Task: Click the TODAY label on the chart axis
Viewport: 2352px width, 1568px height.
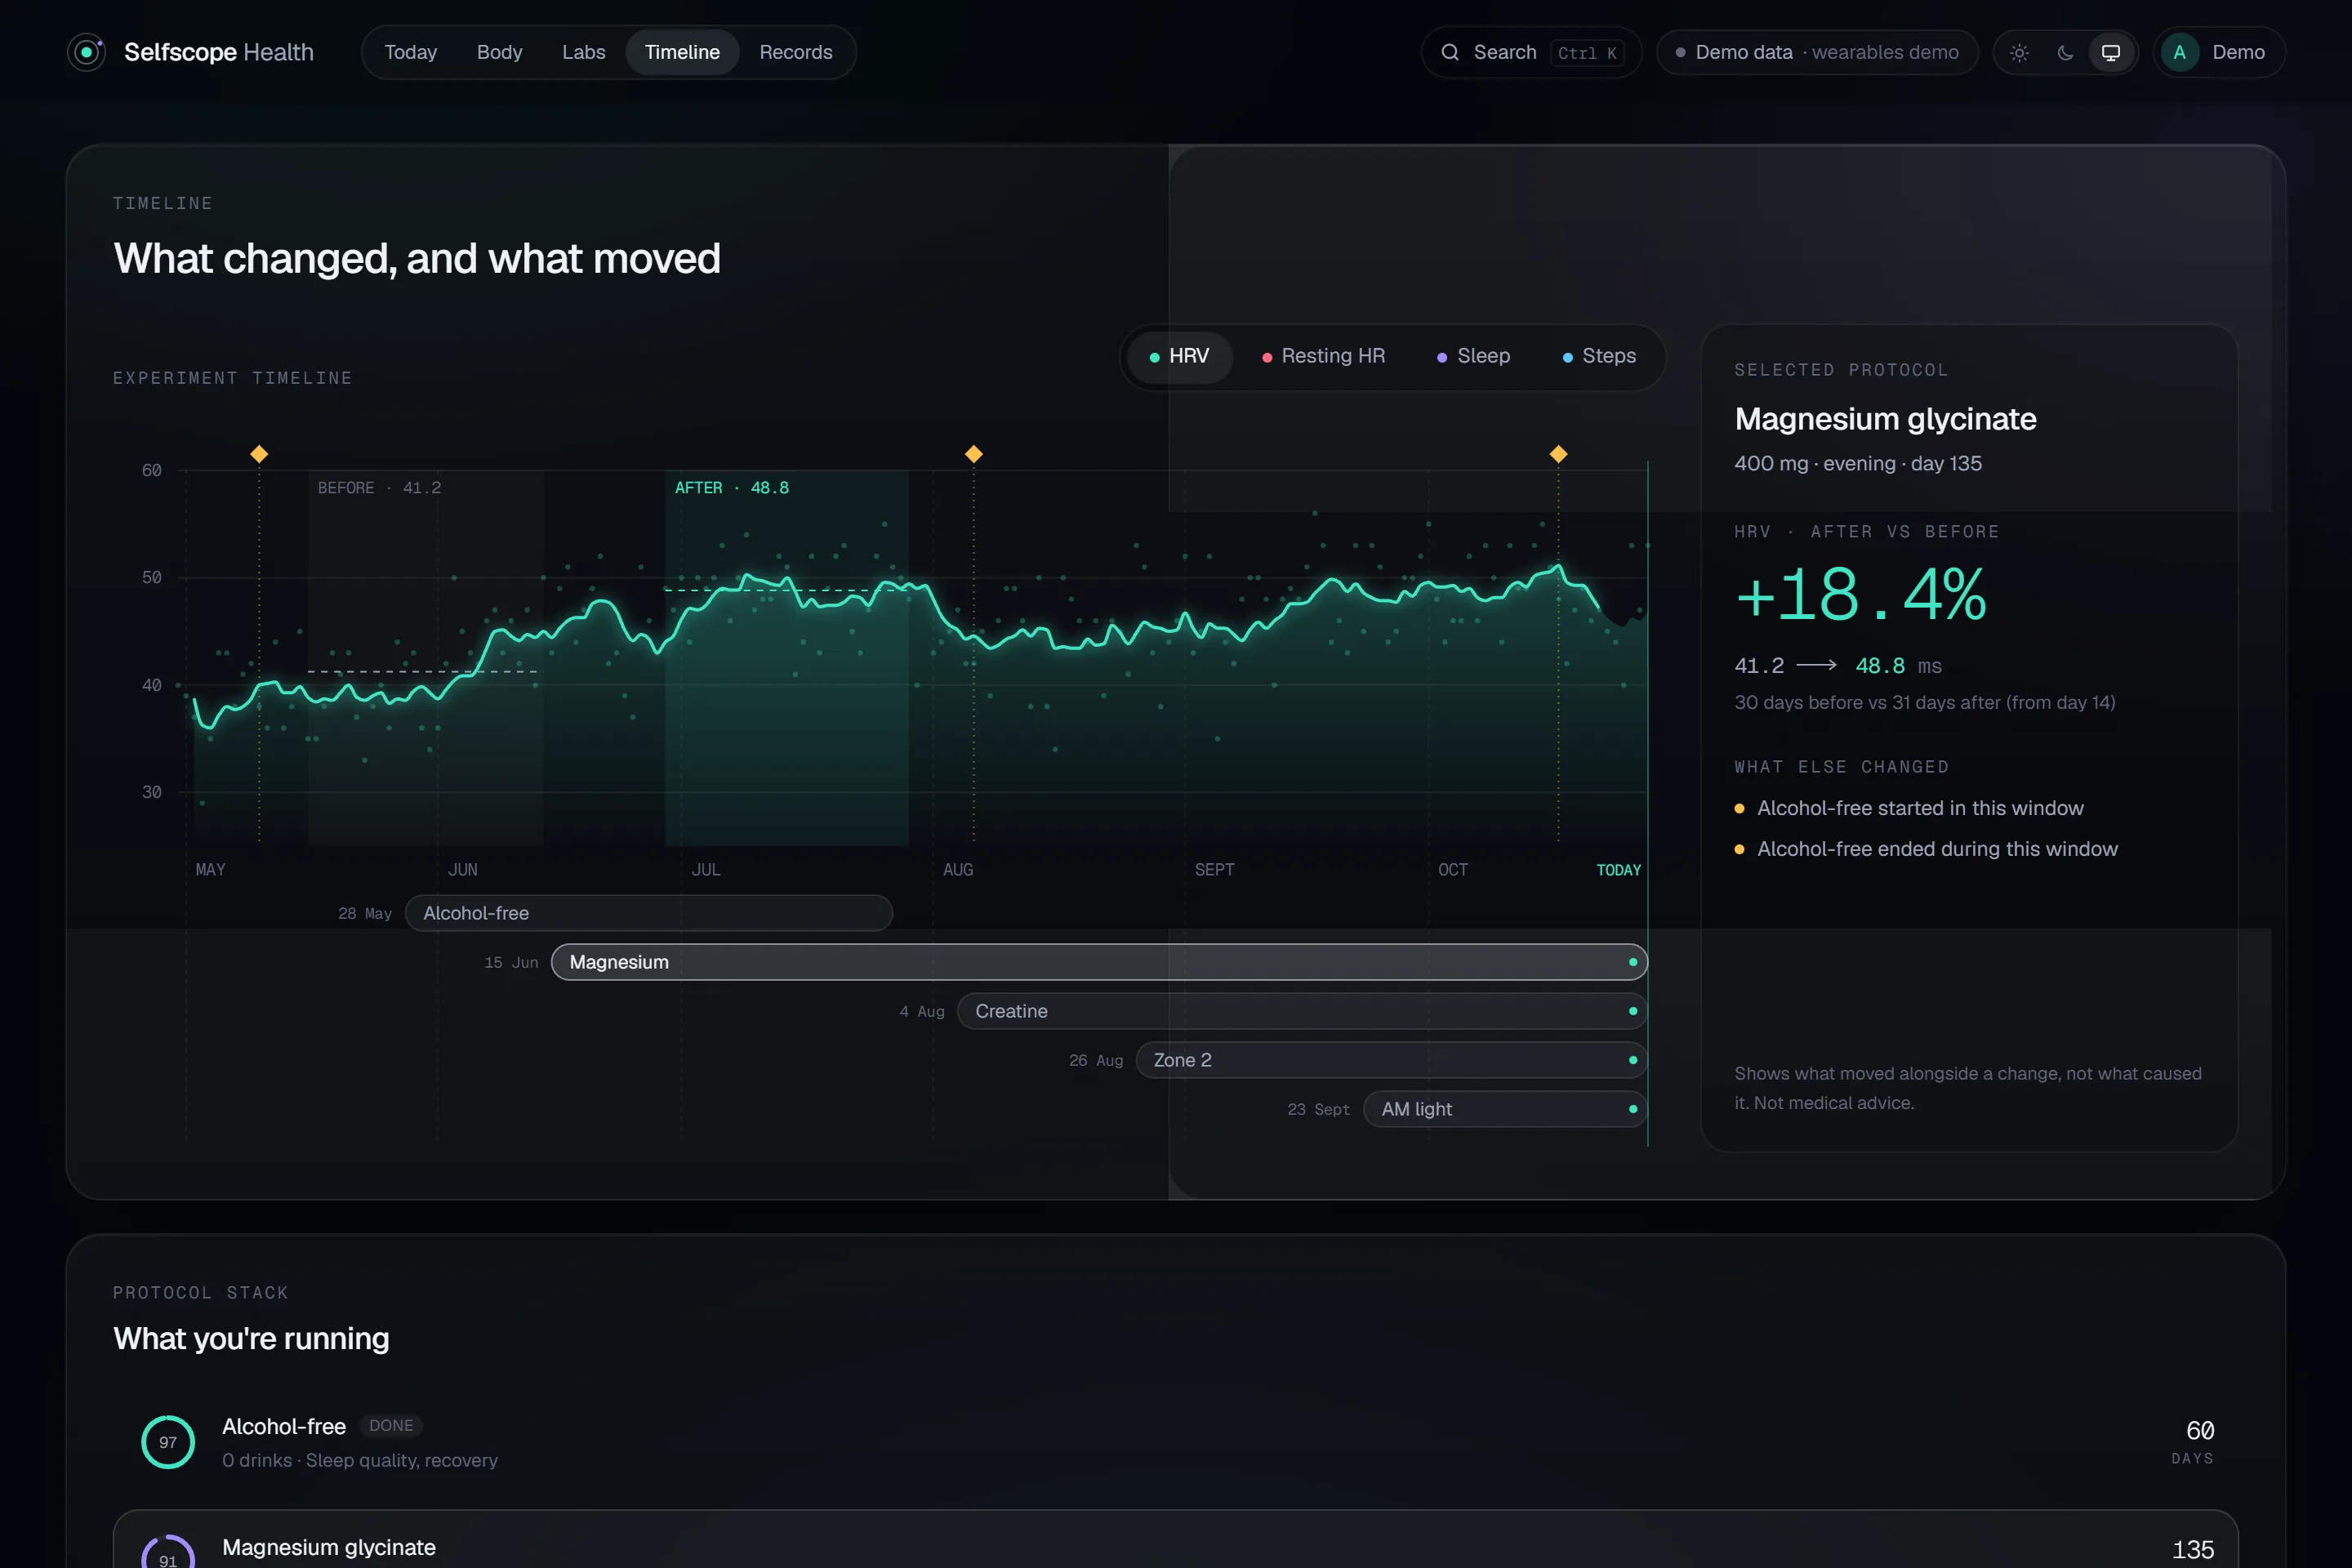Action: click(x=1618, y=870)
